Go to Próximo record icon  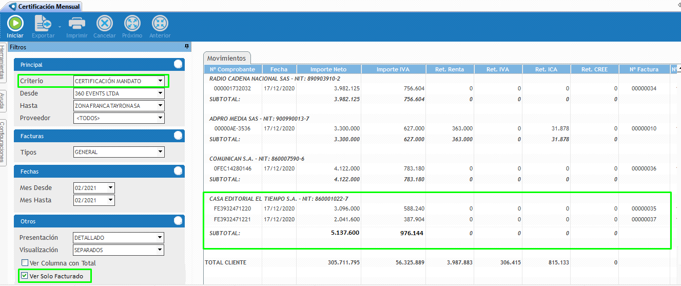coord(132,24)
